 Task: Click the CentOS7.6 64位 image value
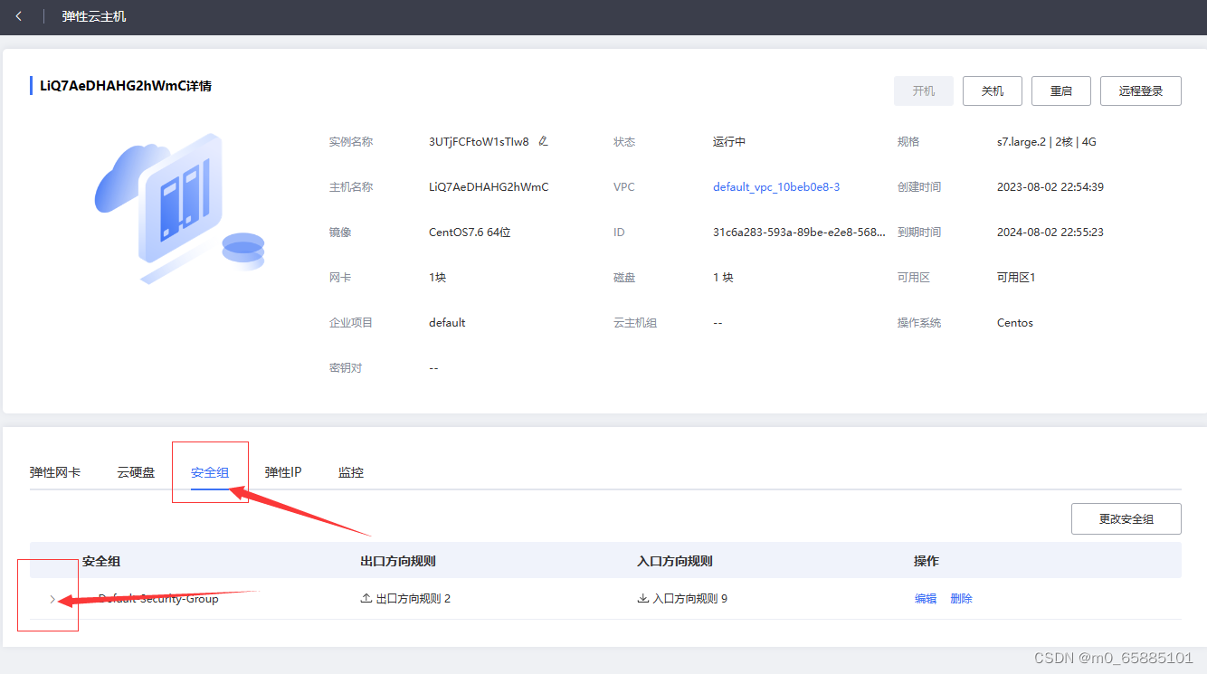click(470, 233)
